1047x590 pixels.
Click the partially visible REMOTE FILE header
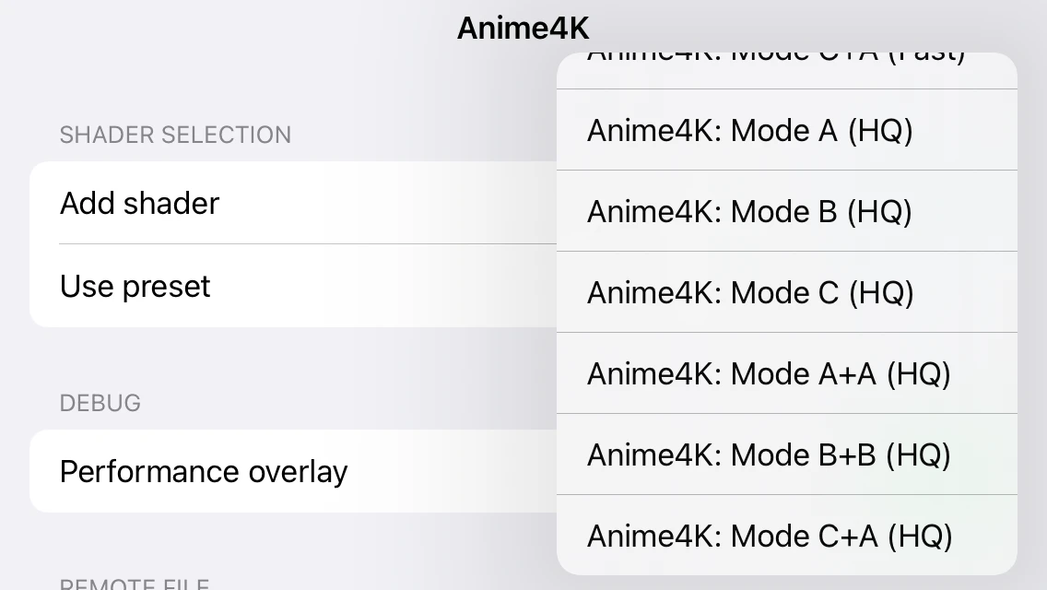[x=135, y=584]
